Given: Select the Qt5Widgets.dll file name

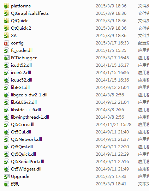Looking at the screenshot, I should 26,169.
